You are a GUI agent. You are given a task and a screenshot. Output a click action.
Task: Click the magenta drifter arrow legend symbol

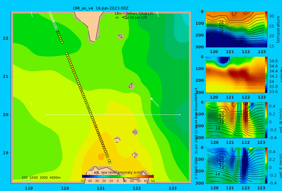tap(125, 13)
